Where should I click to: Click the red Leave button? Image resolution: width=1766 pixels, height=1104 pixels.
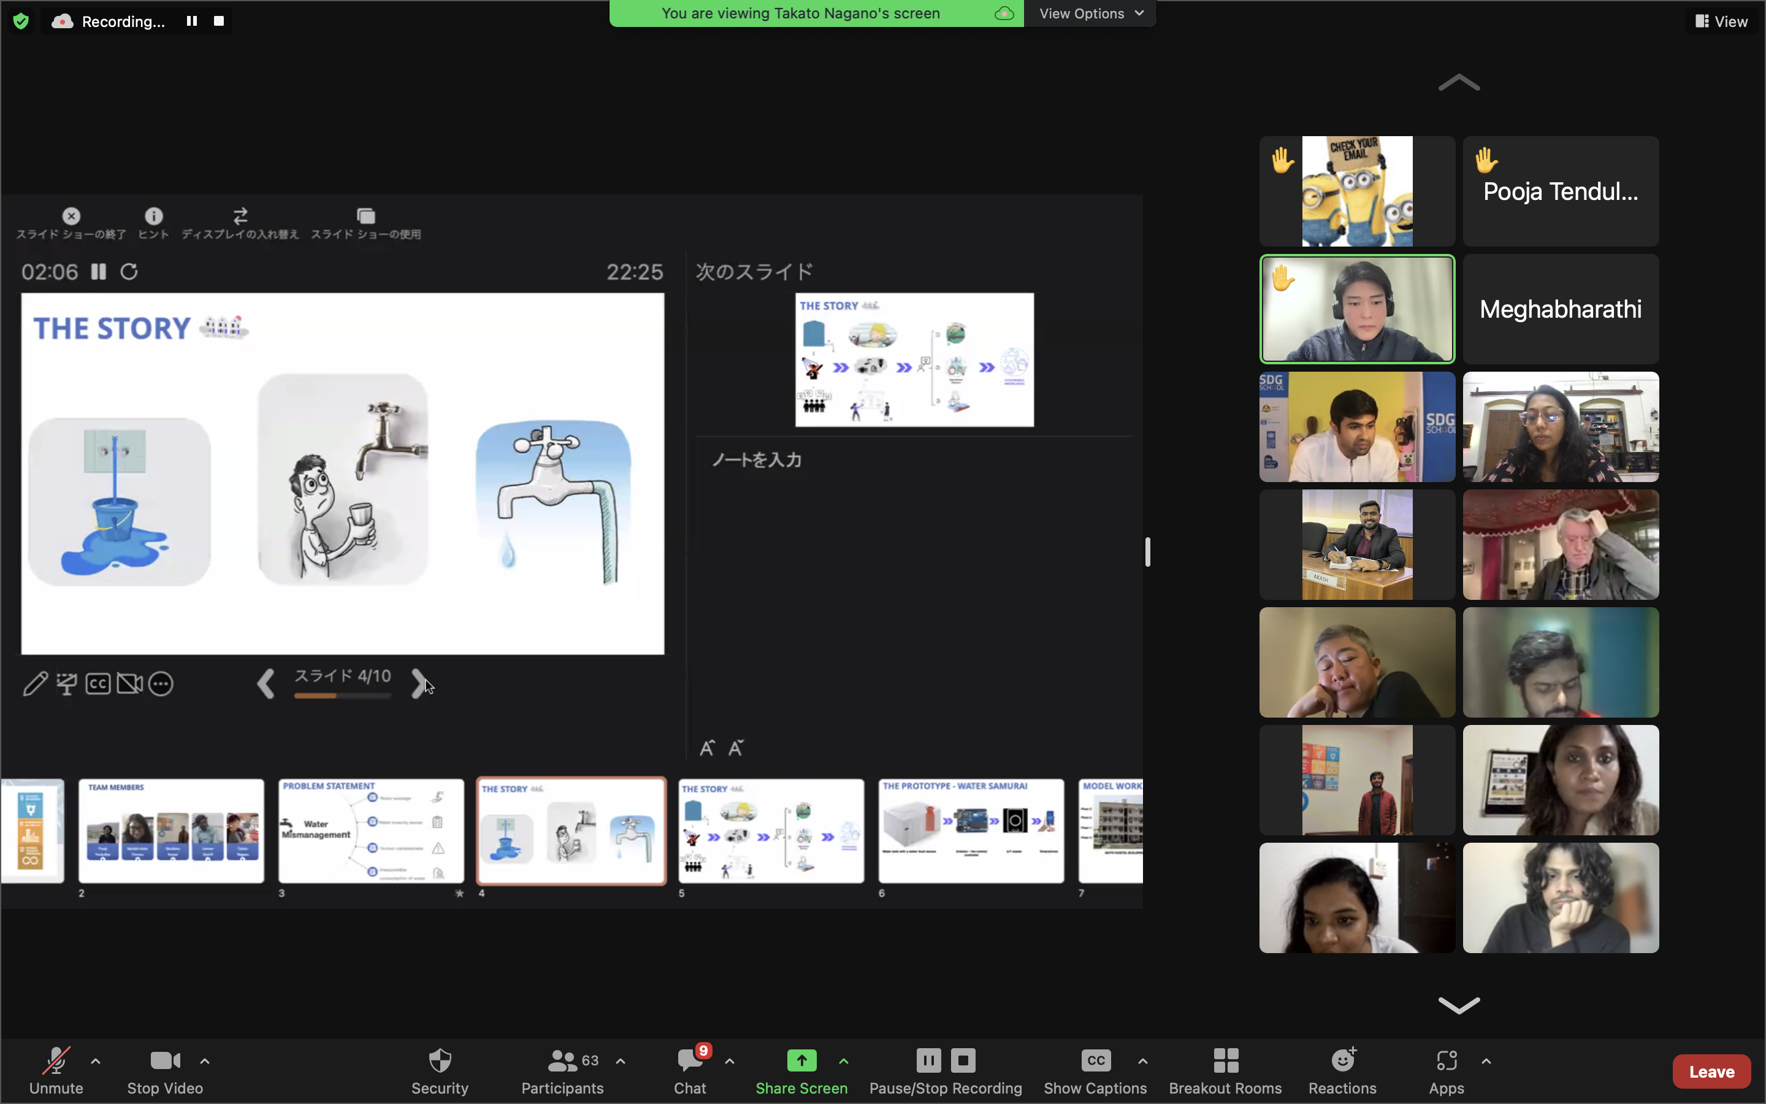click(x=1711, y=1071)
